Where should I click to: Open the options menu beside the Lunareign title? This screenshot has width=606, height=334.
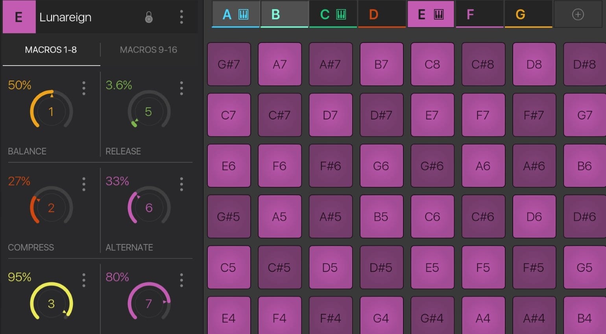(x=181, y=17)
